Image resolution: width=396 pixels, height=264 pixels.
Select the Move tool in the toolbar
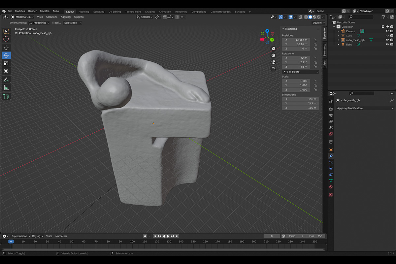click(6, 48)
